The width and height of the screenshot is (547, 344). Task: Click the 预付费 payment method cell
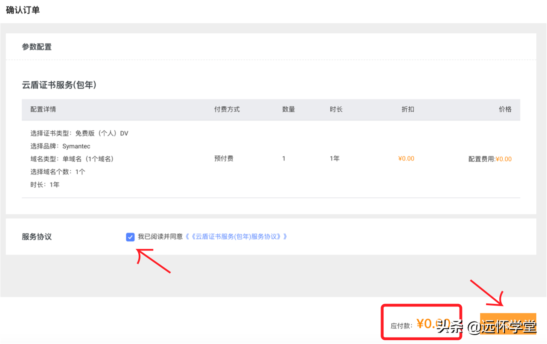[x=224, y=158]
